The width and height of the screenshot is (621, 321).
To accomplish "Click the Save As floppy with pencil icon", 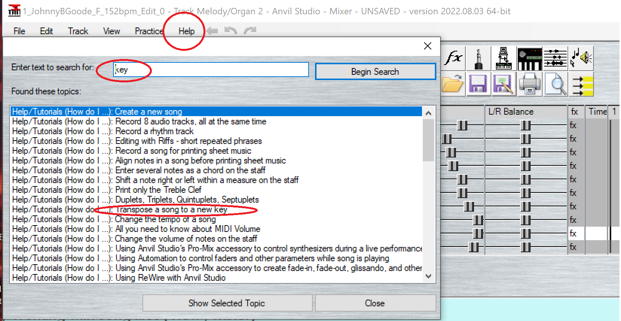I will [503, 84].
